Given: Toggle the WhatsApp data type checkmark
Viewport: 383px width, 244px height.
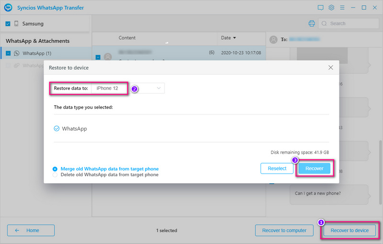Looking at the screenshot, I should [x=56, y=128].
